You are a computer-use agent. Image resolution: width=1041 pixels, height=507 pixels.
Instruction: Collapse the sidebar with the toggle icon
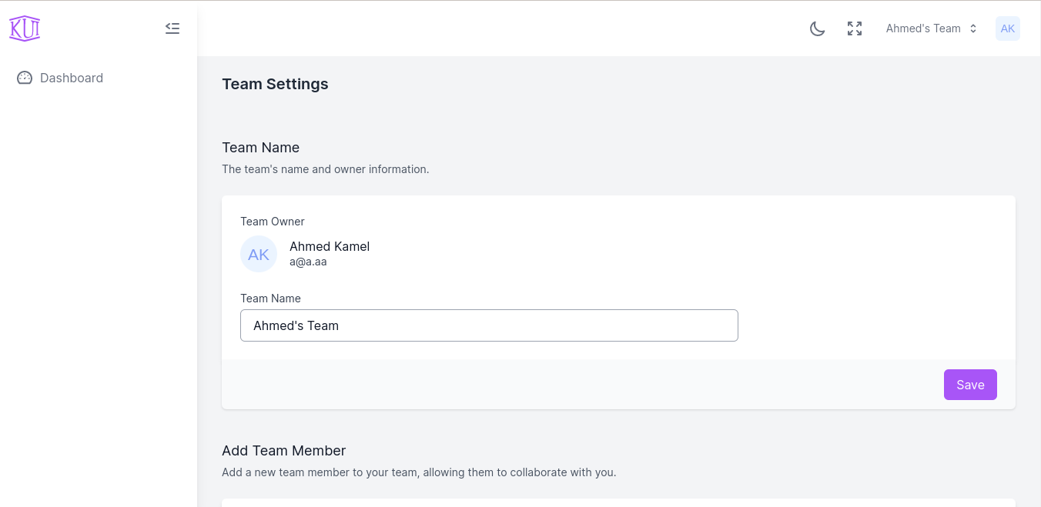coord(172,28)
